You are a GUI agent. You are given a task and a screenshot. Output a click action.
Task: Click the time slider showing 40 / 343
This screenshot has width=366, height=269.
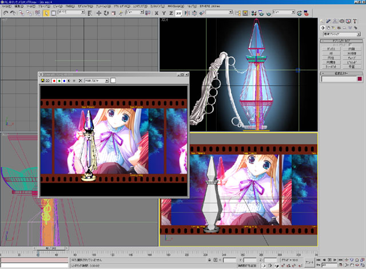51,248
